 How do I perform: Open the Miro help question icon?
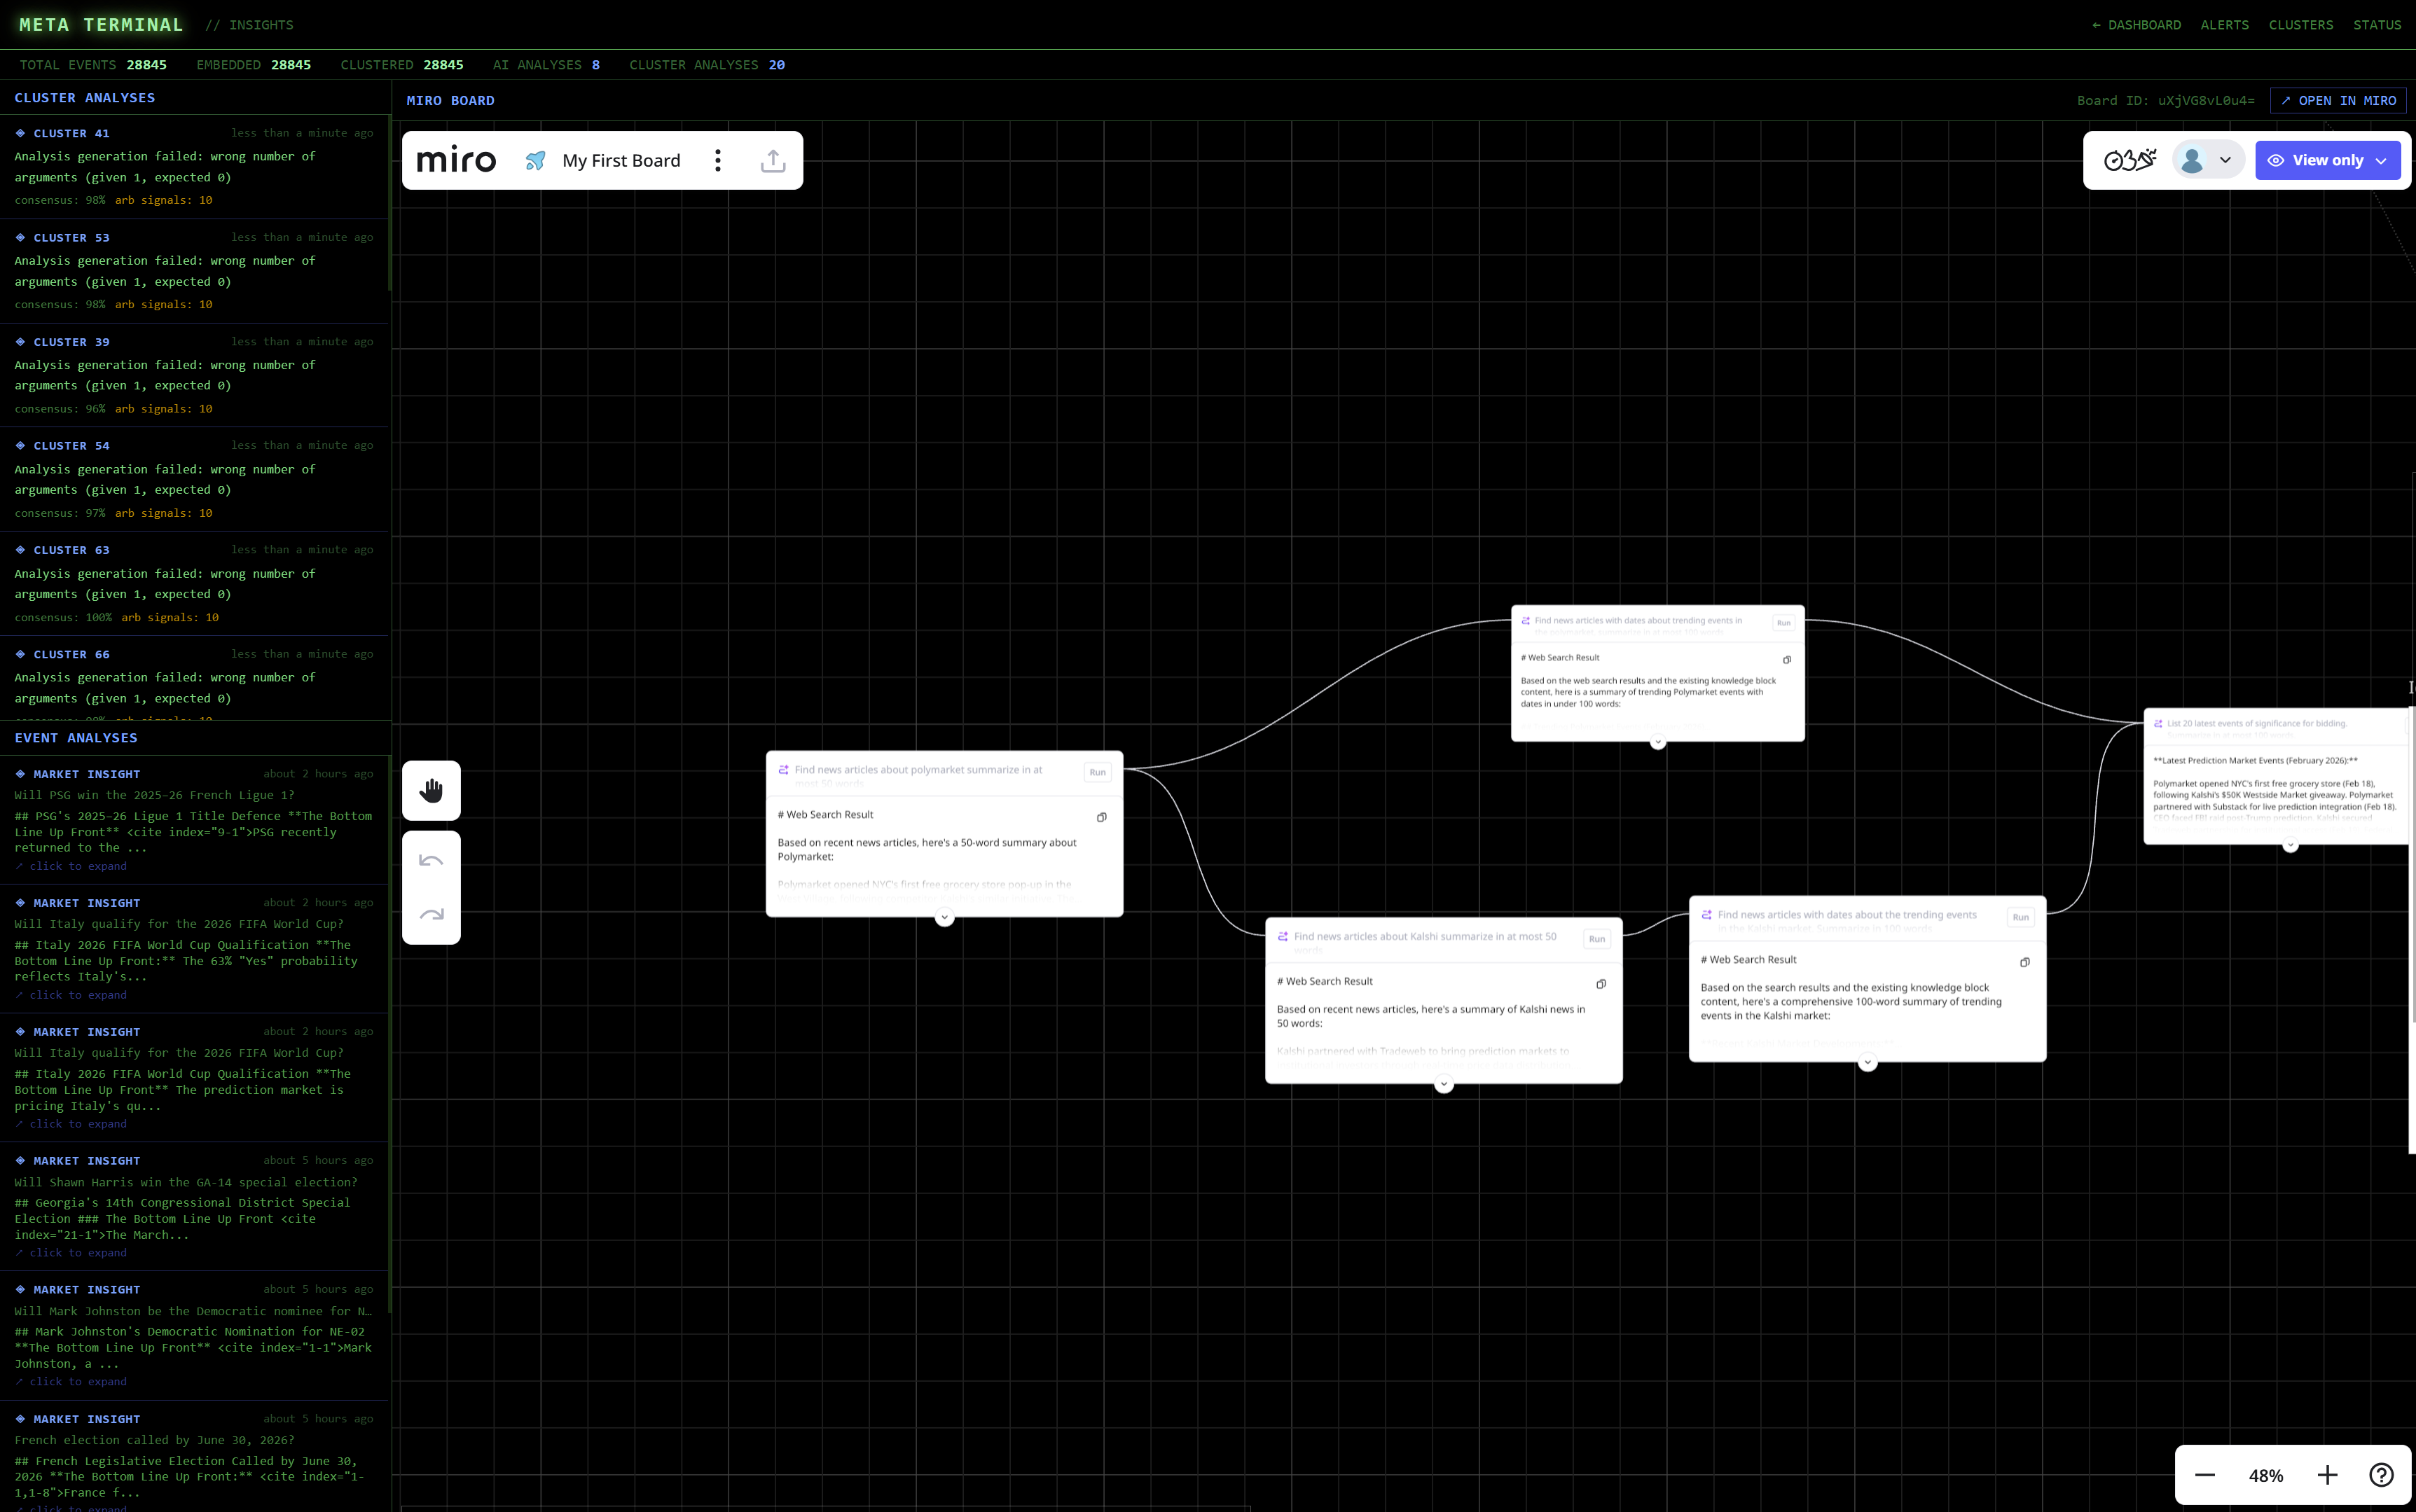click(x=2381, y=1475)
